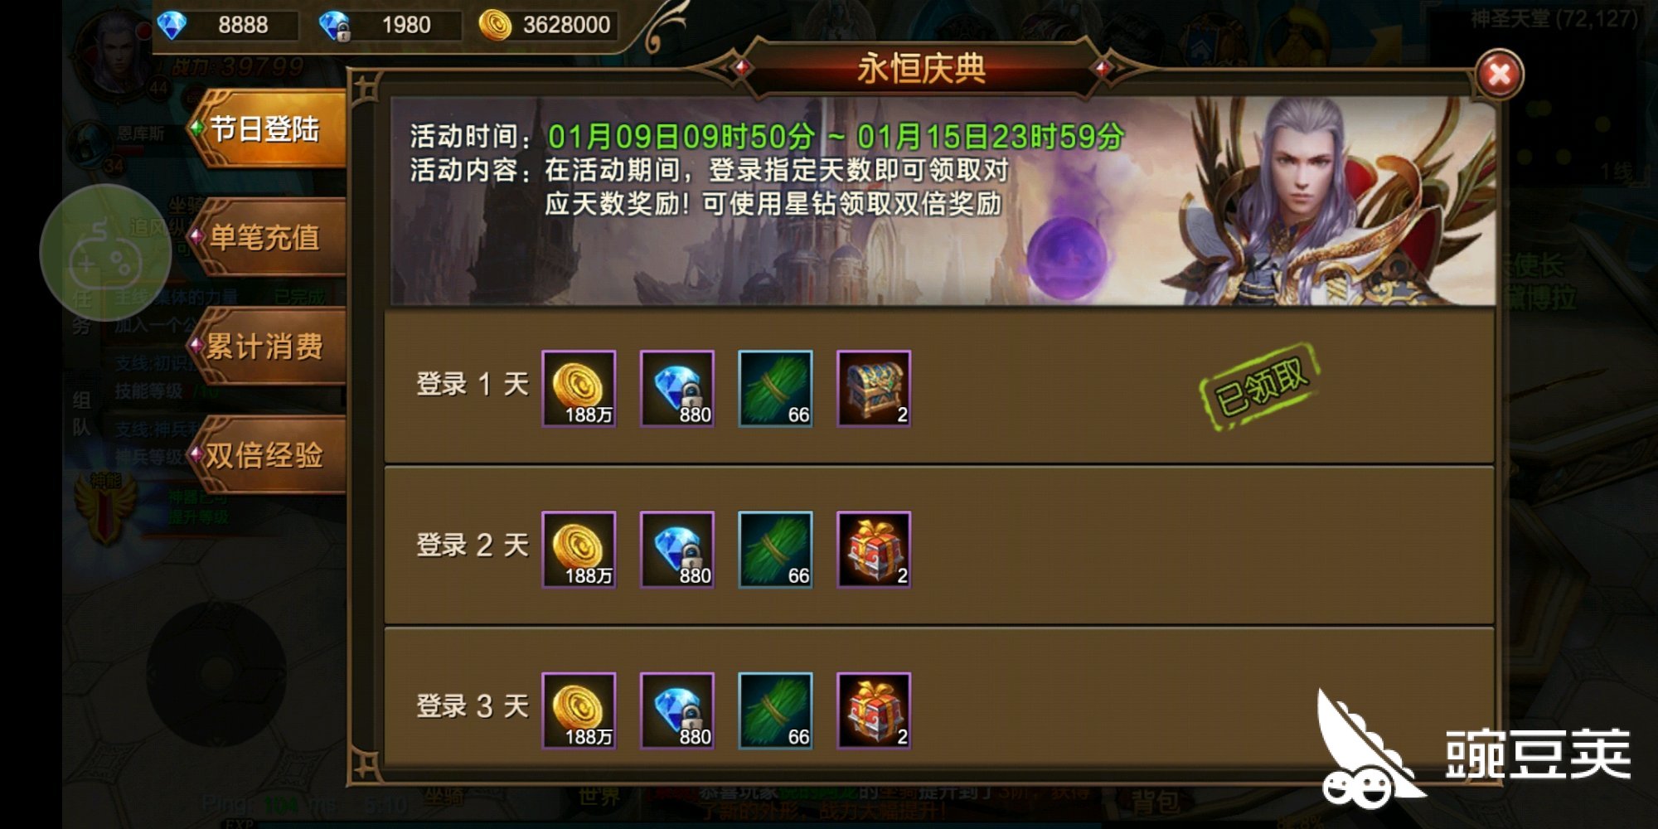
Task: Tap the green grass bundle in the day 1 row
Action: coord(775,389)
